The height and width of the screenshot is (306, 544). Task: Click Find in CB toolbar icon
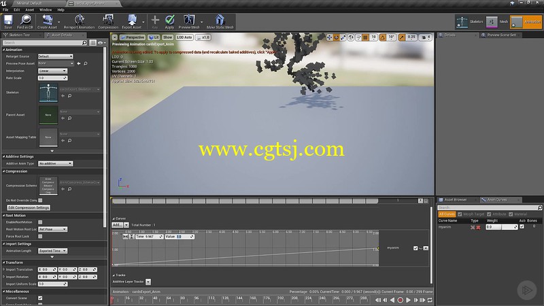tap(25, 22)
